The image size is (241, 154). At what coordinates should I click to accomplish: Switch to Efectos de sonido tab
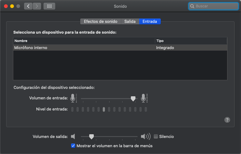point(101,22)
